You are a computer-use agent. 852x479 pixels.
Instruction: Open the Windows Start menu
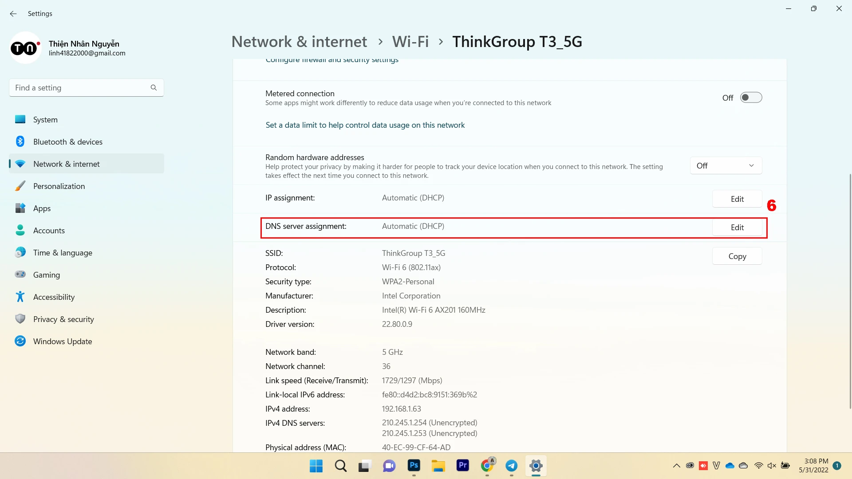coord(316,466)
